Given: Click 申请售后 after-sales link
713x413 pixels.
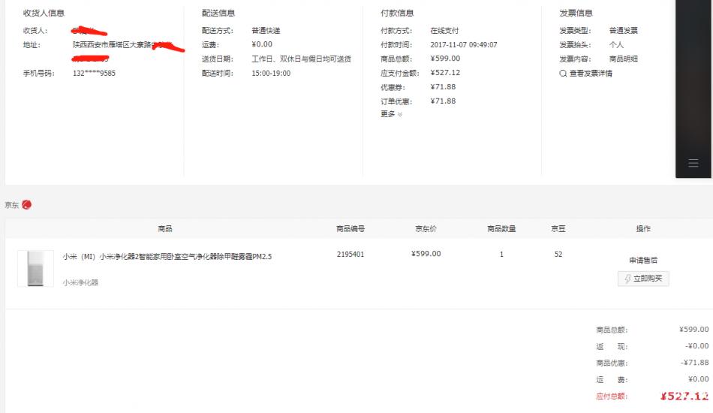Looking at the screenshot, I should coord(643,260).
